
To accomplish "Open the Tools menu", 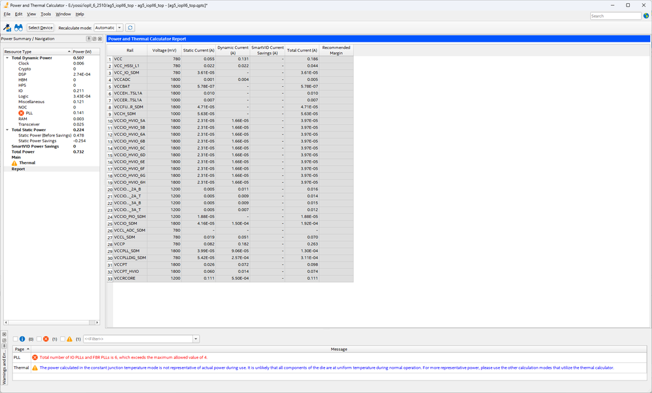I will (x=46, y=14).
